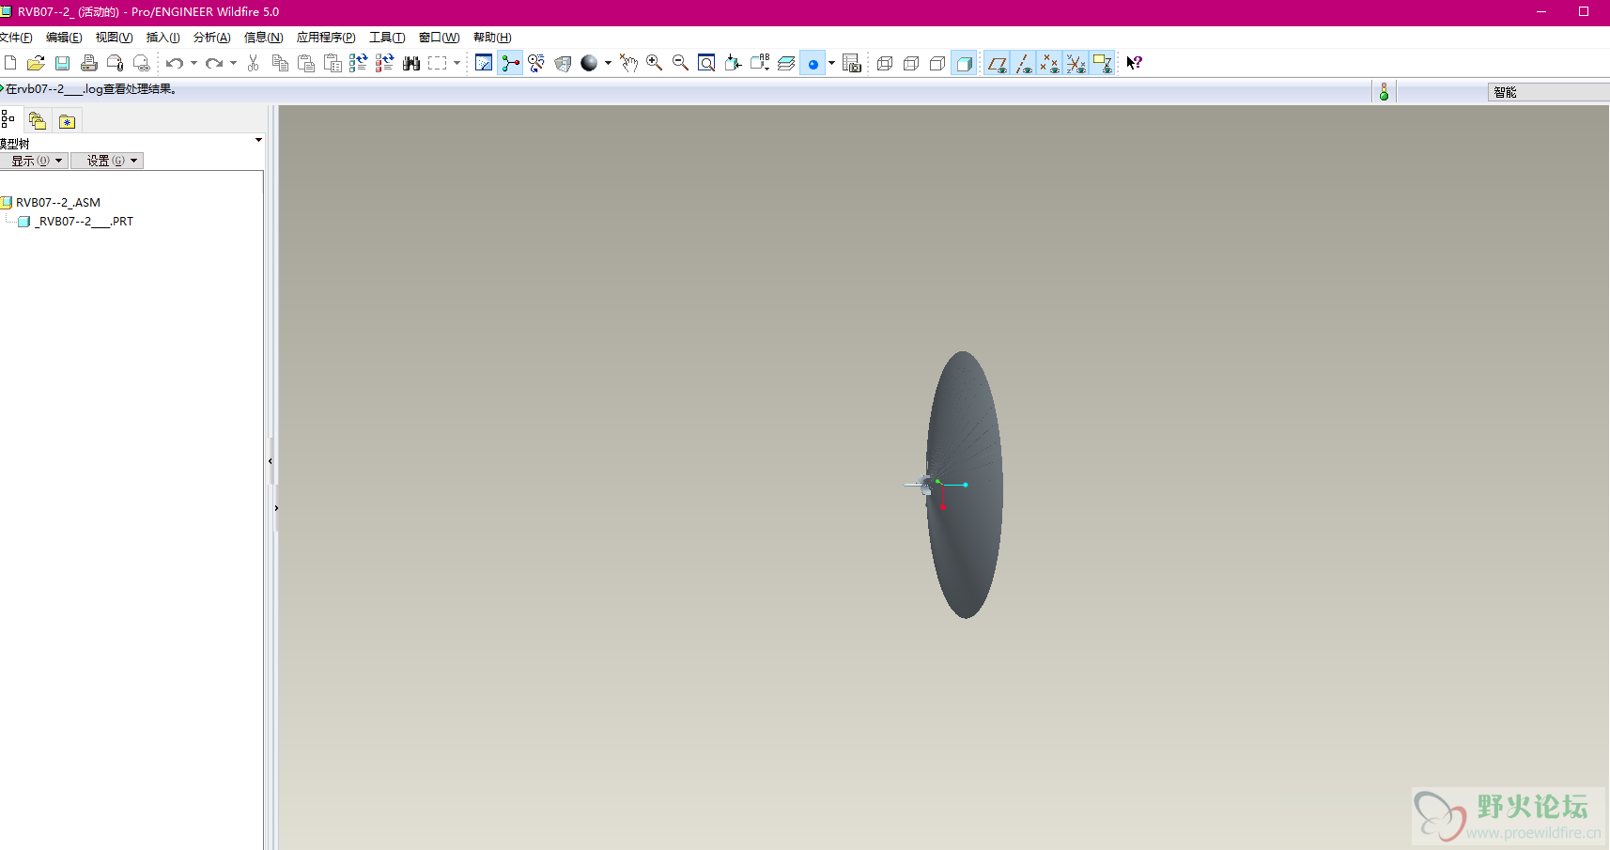
Task: Select items inside box tool
Action: coord(438,63)
